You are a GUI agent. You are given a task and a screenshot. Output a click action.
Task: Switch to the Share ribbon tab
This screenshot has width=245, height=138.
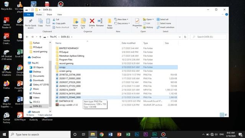pyautogui.click(x=49, y=15)
